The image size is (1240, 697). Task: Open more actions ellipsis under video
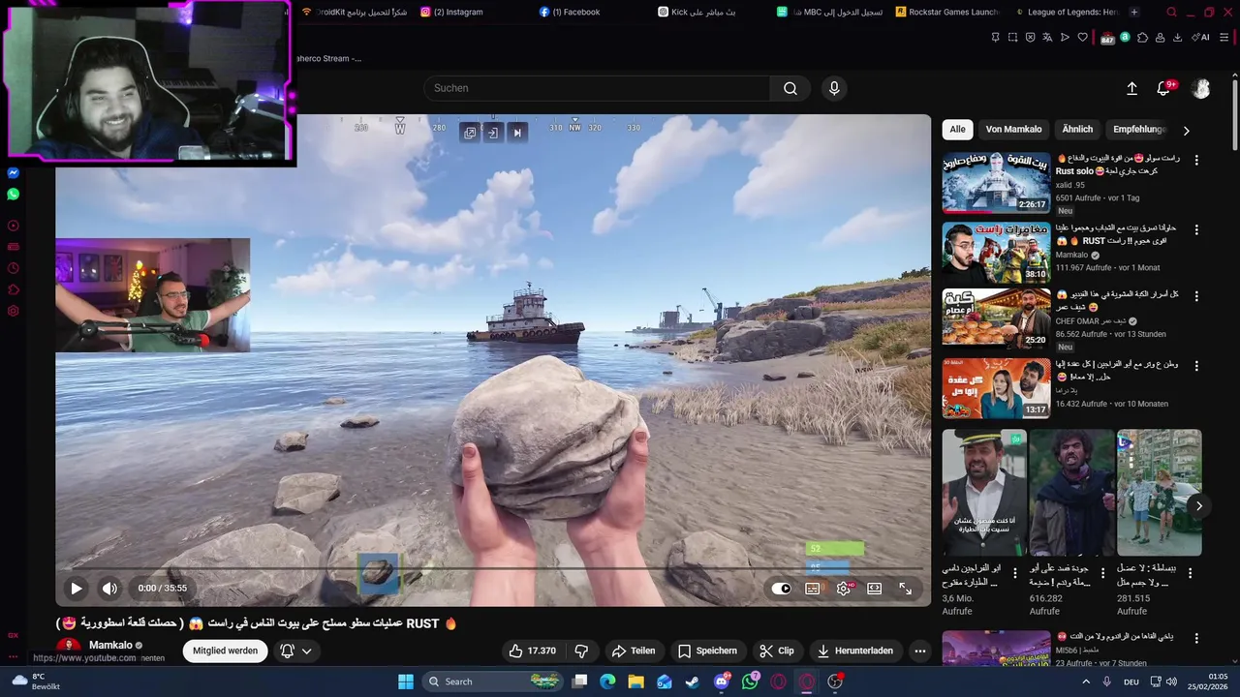pyautogui.click(x=920, y=651)
